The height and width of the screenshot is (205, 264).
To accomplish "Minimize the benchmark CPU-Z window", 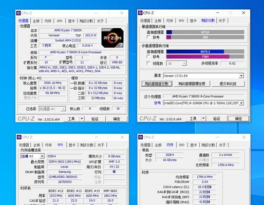I will point(218,13).
